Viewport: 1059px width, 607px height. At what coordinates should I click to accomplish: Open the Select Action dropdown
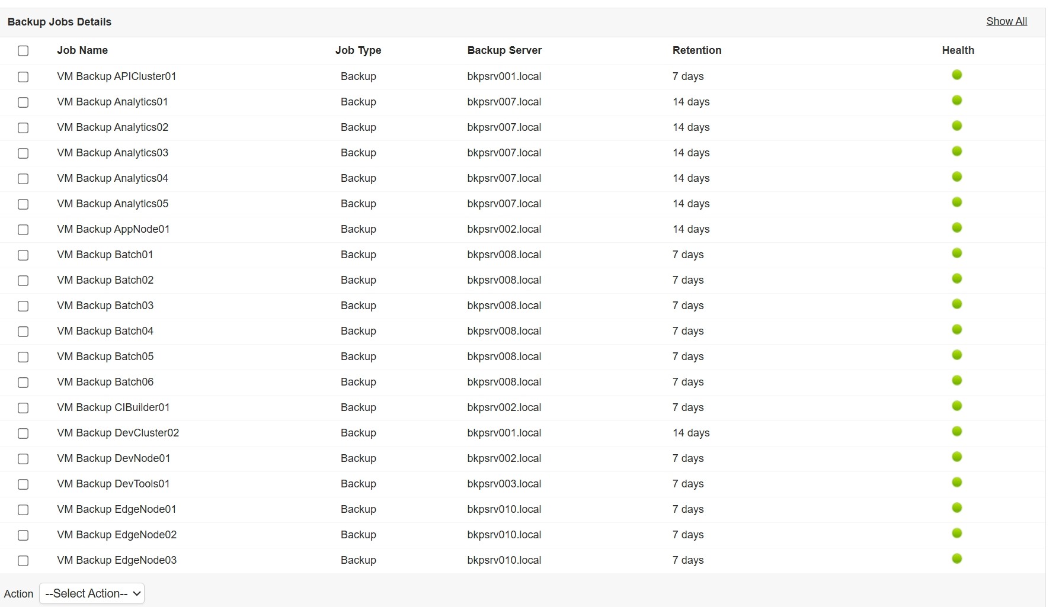click(x=91, y=593)
